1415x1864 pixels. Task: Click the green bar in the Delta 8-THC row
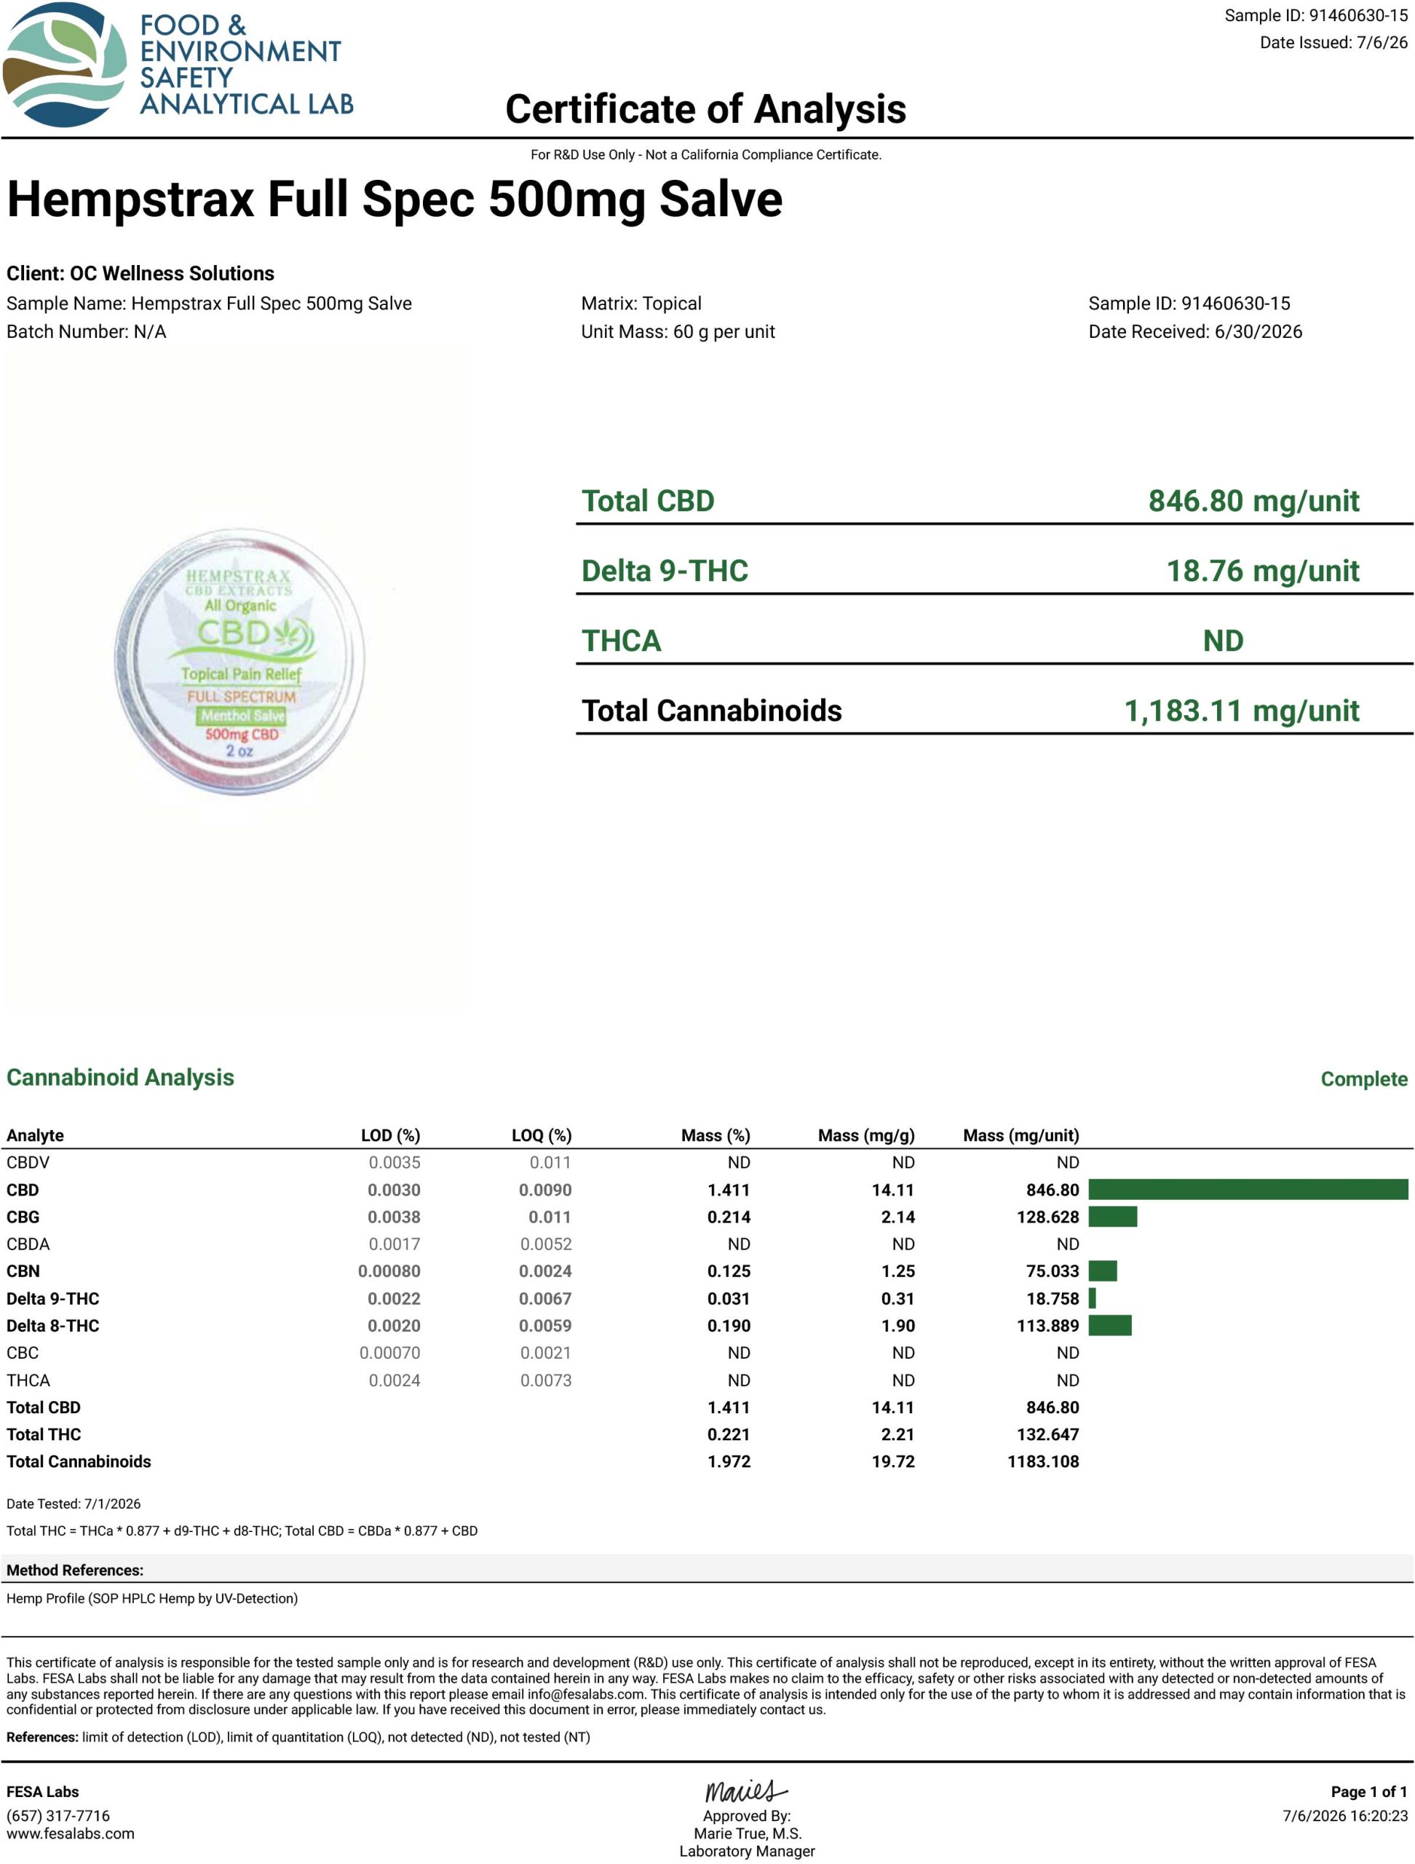(x=1110, y=1325)
